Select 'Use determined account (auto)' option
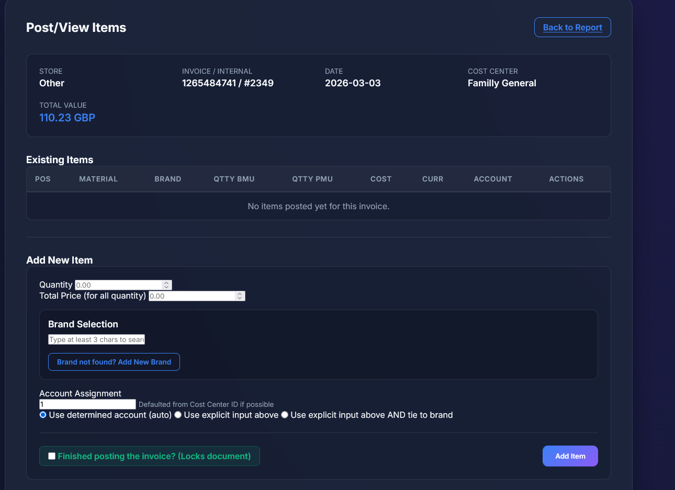This screenshot has height=490, width=675. click(x=43, y=415)
